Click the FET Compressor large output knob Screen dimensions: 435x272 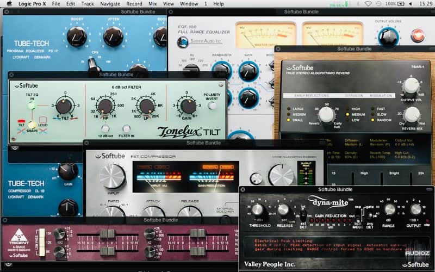pos(281,175)
